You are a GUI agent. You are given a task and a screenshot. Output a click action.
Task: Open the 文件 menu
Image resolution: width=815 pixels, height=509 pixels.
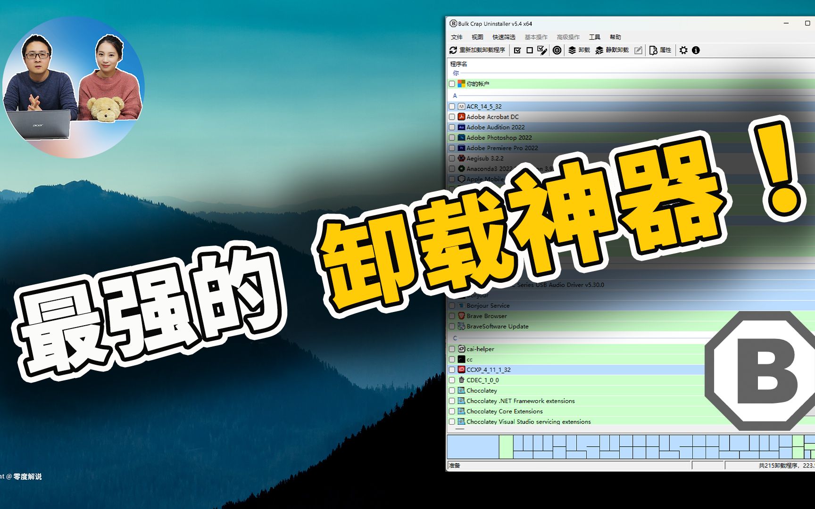point(457,37)
